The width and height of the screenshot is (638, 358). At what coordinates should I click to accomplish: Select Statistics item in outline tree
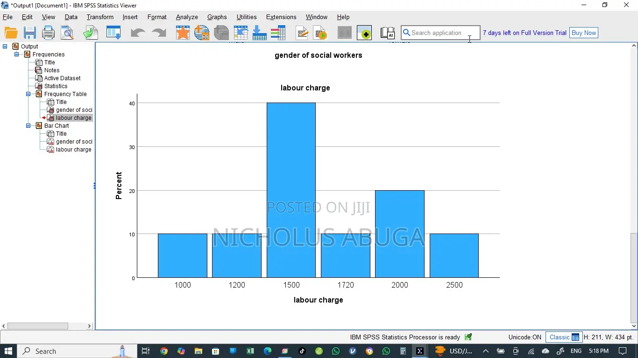point(56,86)
